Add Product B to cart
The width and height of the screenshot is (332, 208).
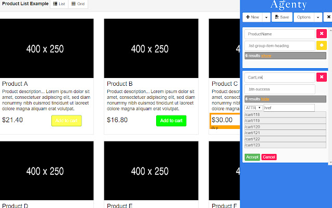click(x=171, y=121)
